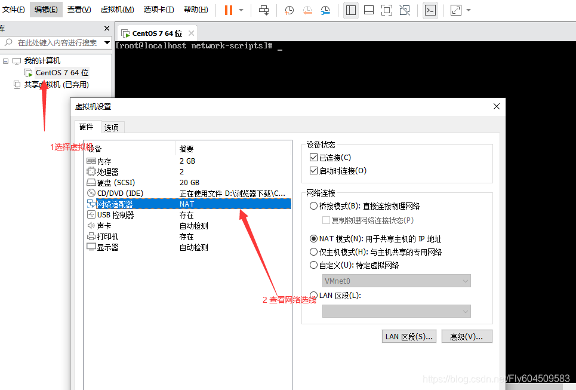Screen dimensions: 576x390
Task: Click the library search input field
Action: (x=53, y=42)
